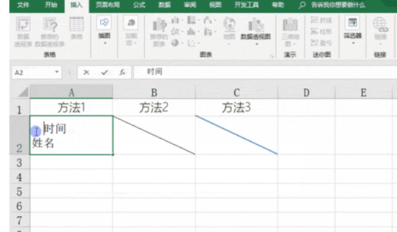This screenshot has height=232, width=397.
Task: Switch to the Formulas (公式) tab
Action: (x=139, y=5)
